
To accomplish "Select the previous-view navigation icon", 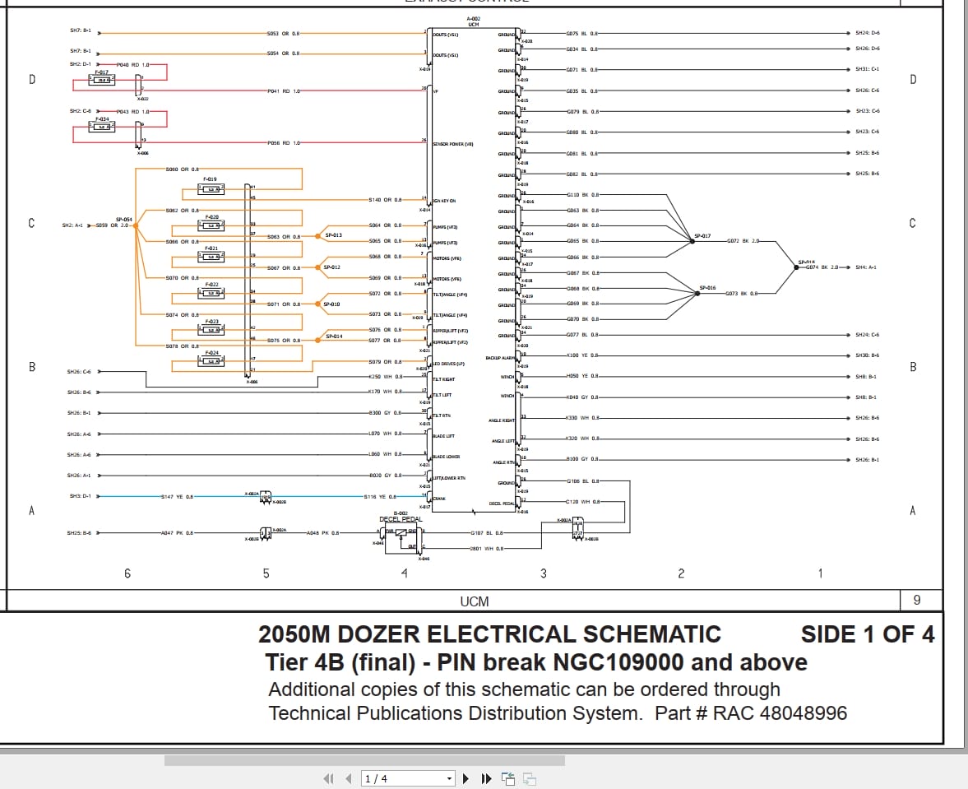I will [x=508, y=777].
